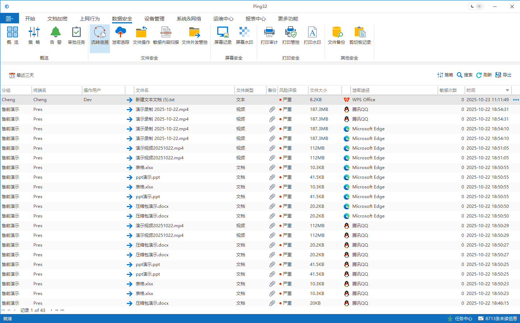
Task: Switch to the 设备管理 tab
Action: 154,19
